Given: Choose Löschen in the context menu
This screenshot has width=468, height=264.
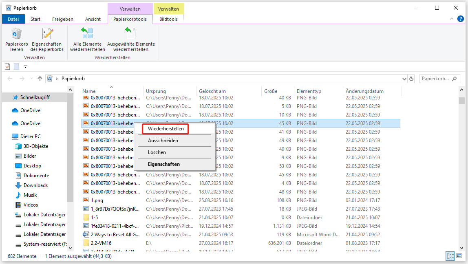Looking at the screenshot, I should tap(174, 152).
